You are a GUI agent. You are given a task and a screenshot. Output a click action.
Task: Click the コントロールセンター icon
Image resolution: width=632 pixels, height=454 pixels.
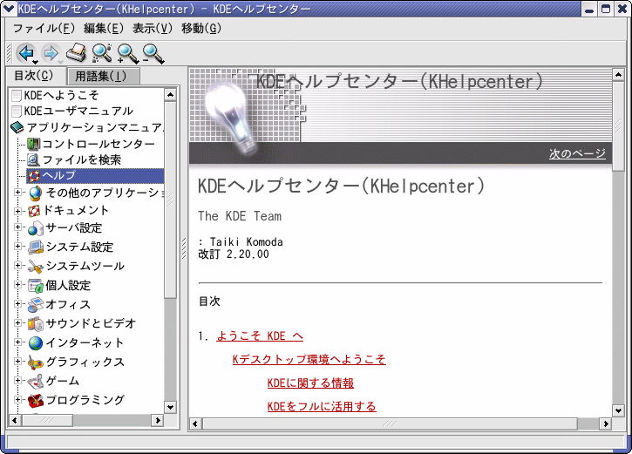pos(33,144)
